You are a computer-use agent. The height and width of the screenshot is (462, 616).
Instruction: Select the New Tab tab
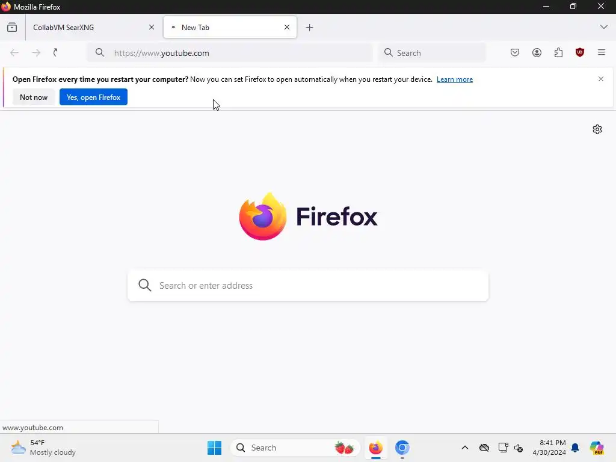coord(230,28)
